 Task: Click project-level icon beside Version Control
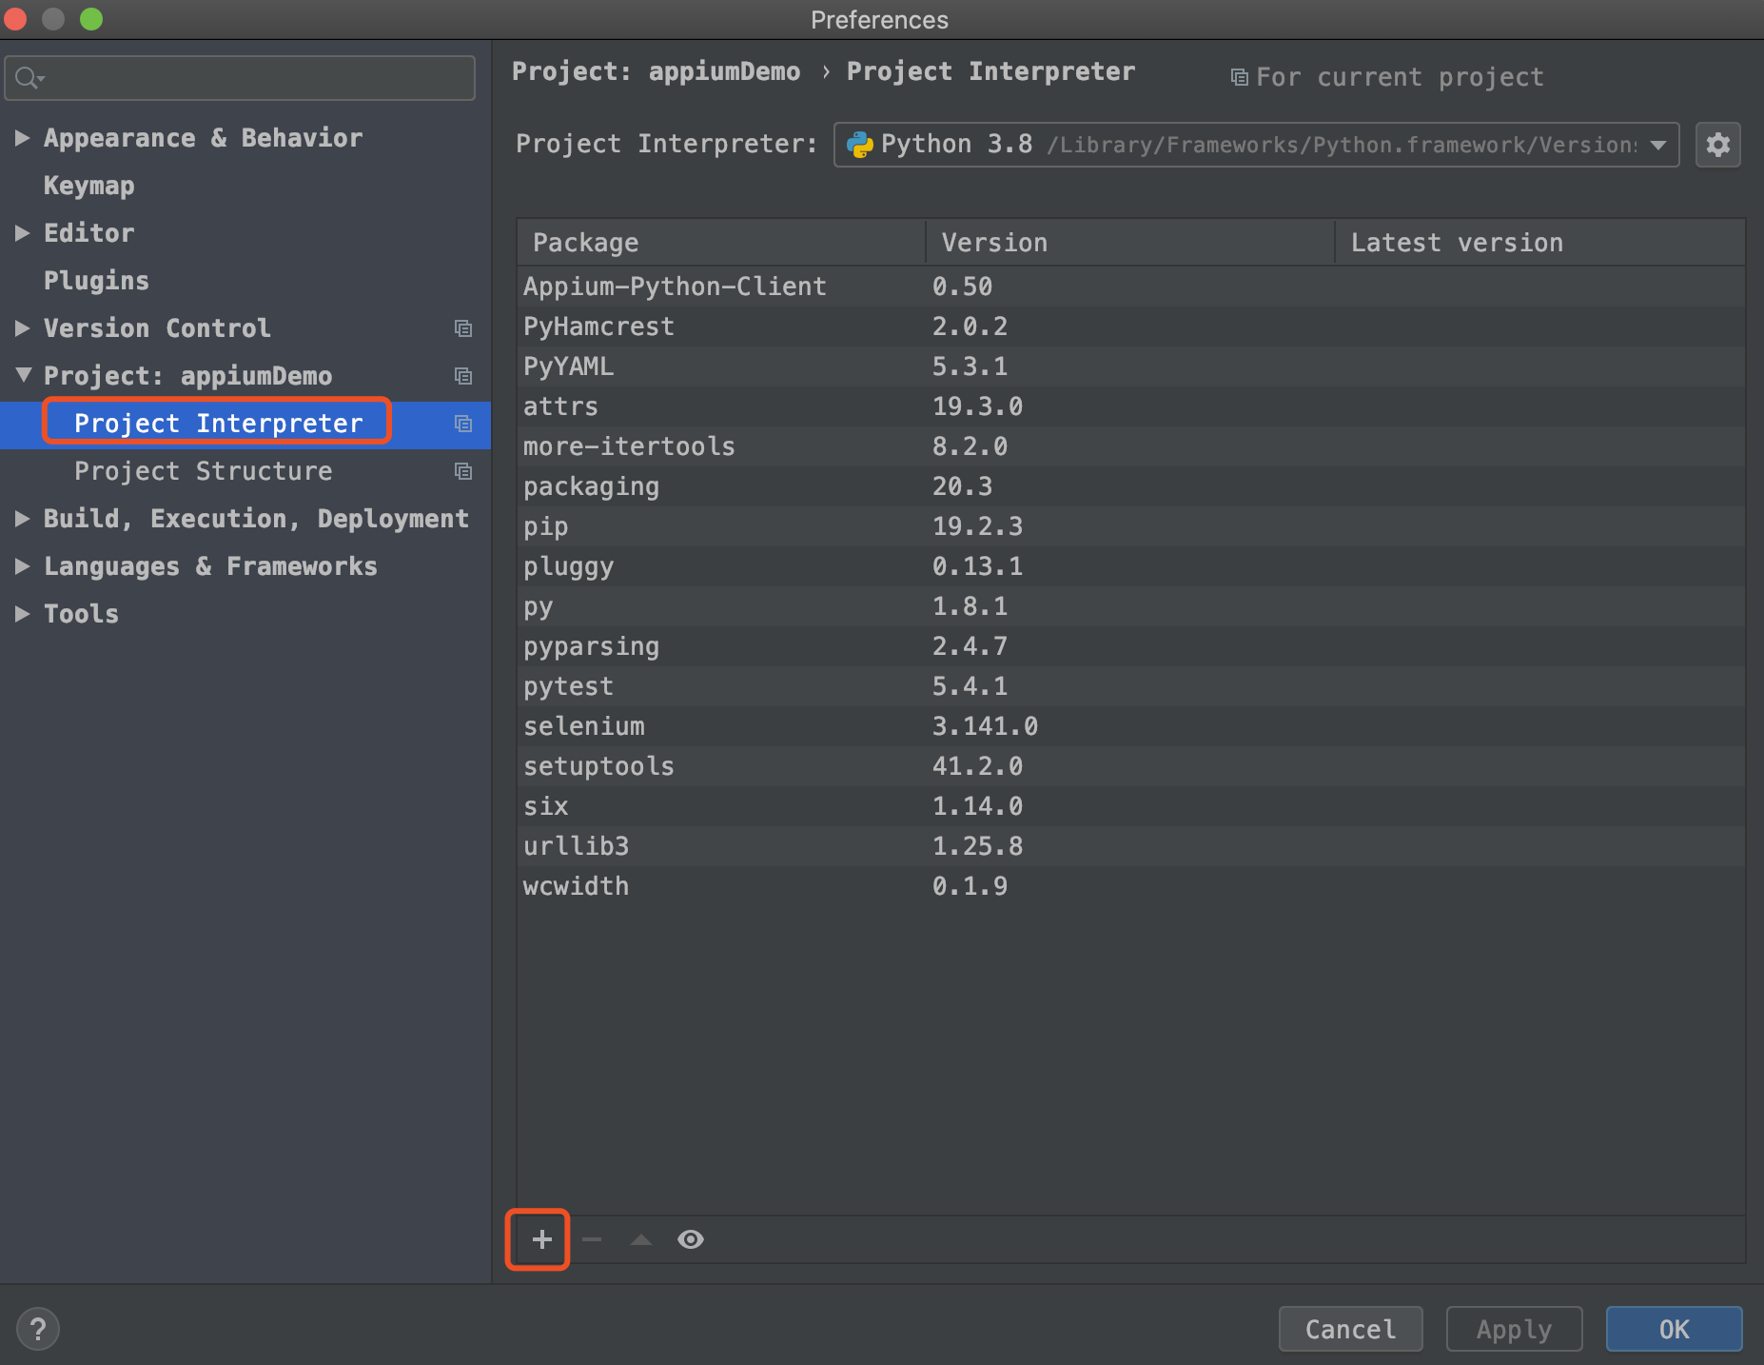[463, 328]
